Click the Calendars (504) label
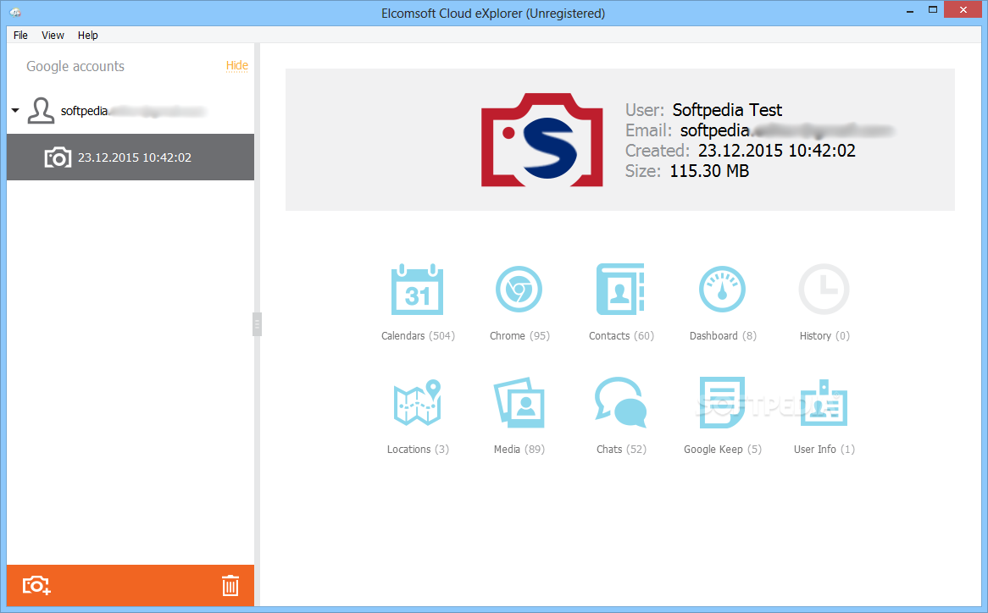Screen dimensions: 988x613 418,336
